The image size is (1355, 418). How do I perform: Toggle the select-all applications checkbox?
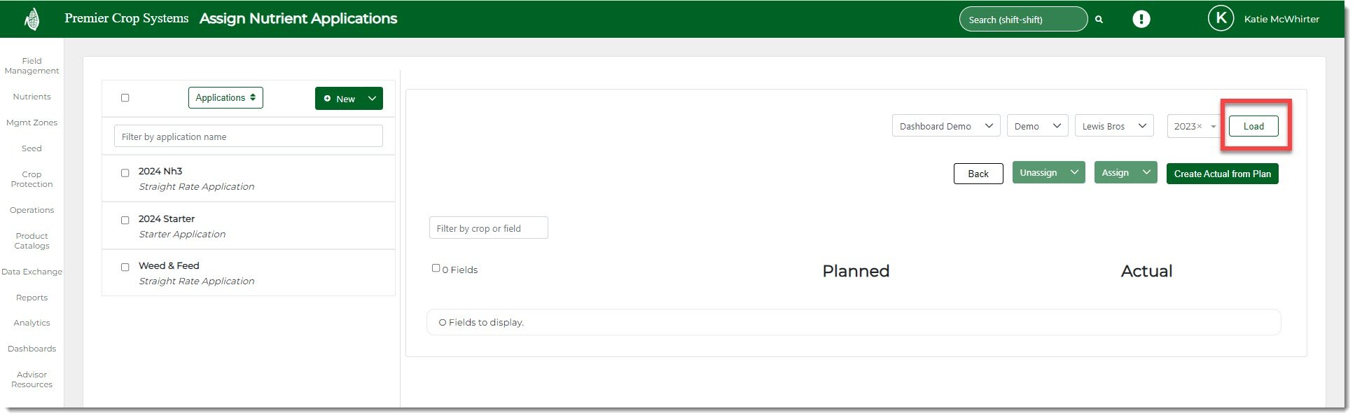[125, 98]
